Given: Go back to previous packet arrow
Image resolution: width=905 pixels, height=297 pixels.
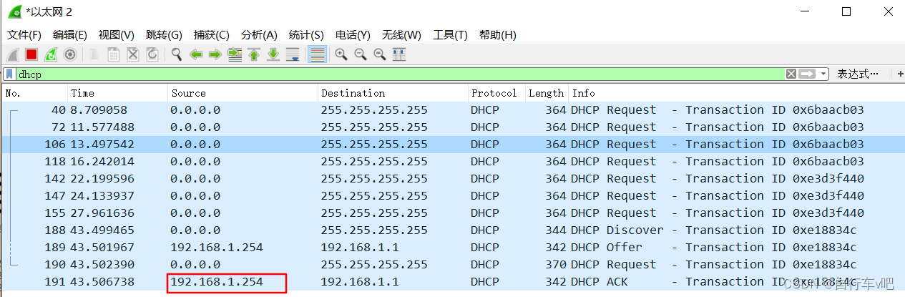Looking at the screenshot, I should (196, 54).
